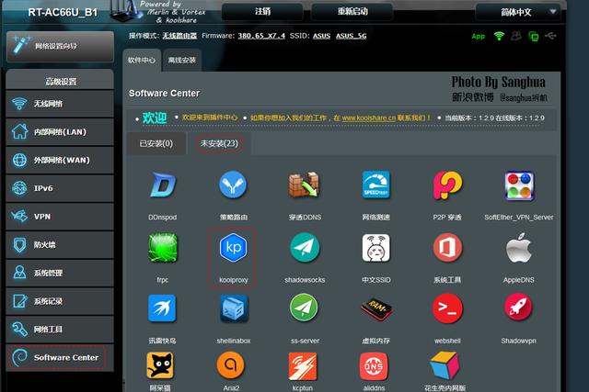The width and height of the screenshot is (589, 392).
Task: Open the 离线安装 tab
Action: (x=182, y=61)
